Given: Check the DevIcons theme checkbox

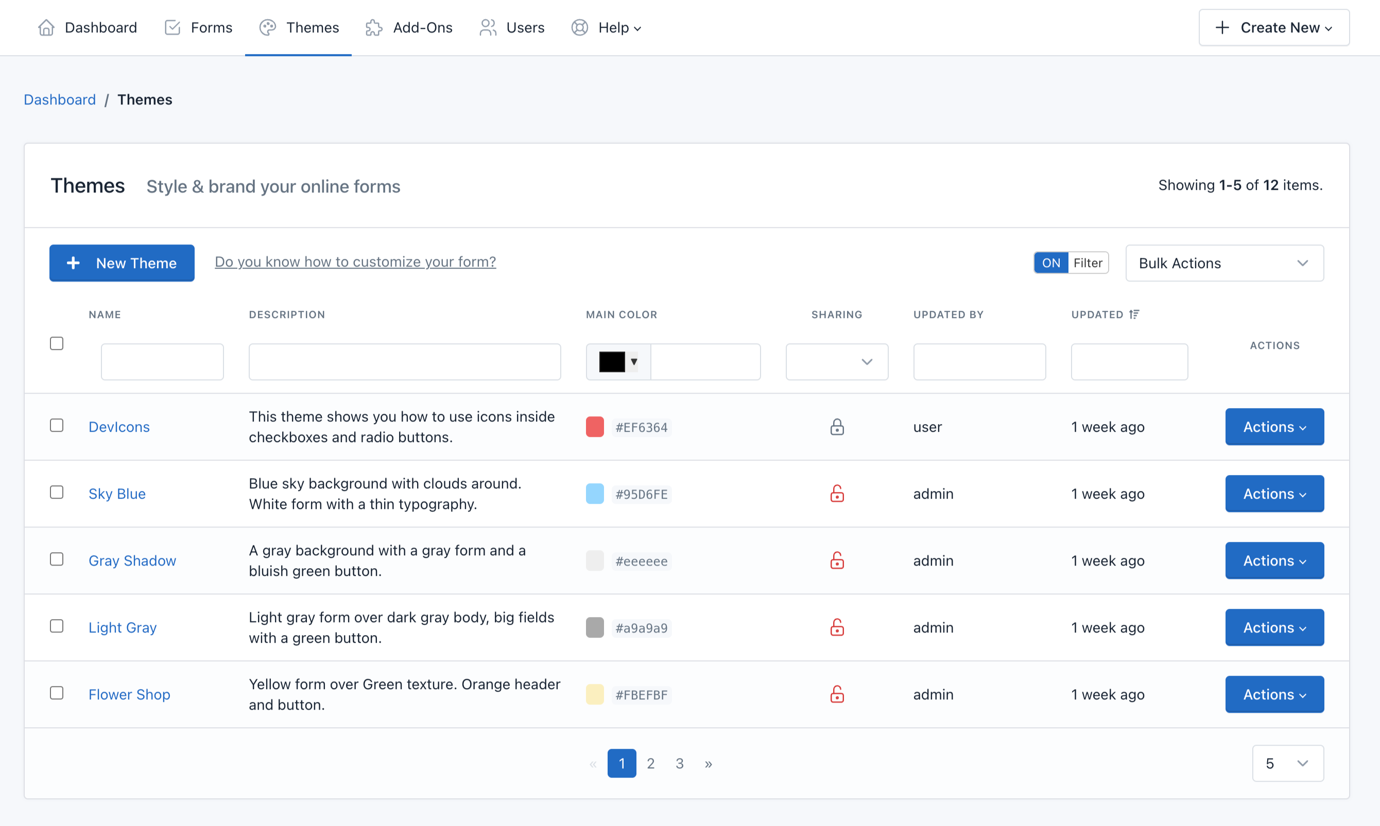Looking at the screenshot, I should coord(57,425).
